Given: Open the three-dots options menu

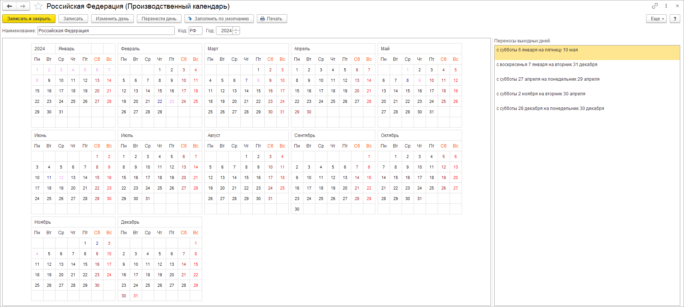Looking at the screenshot, I should point(666,6).
